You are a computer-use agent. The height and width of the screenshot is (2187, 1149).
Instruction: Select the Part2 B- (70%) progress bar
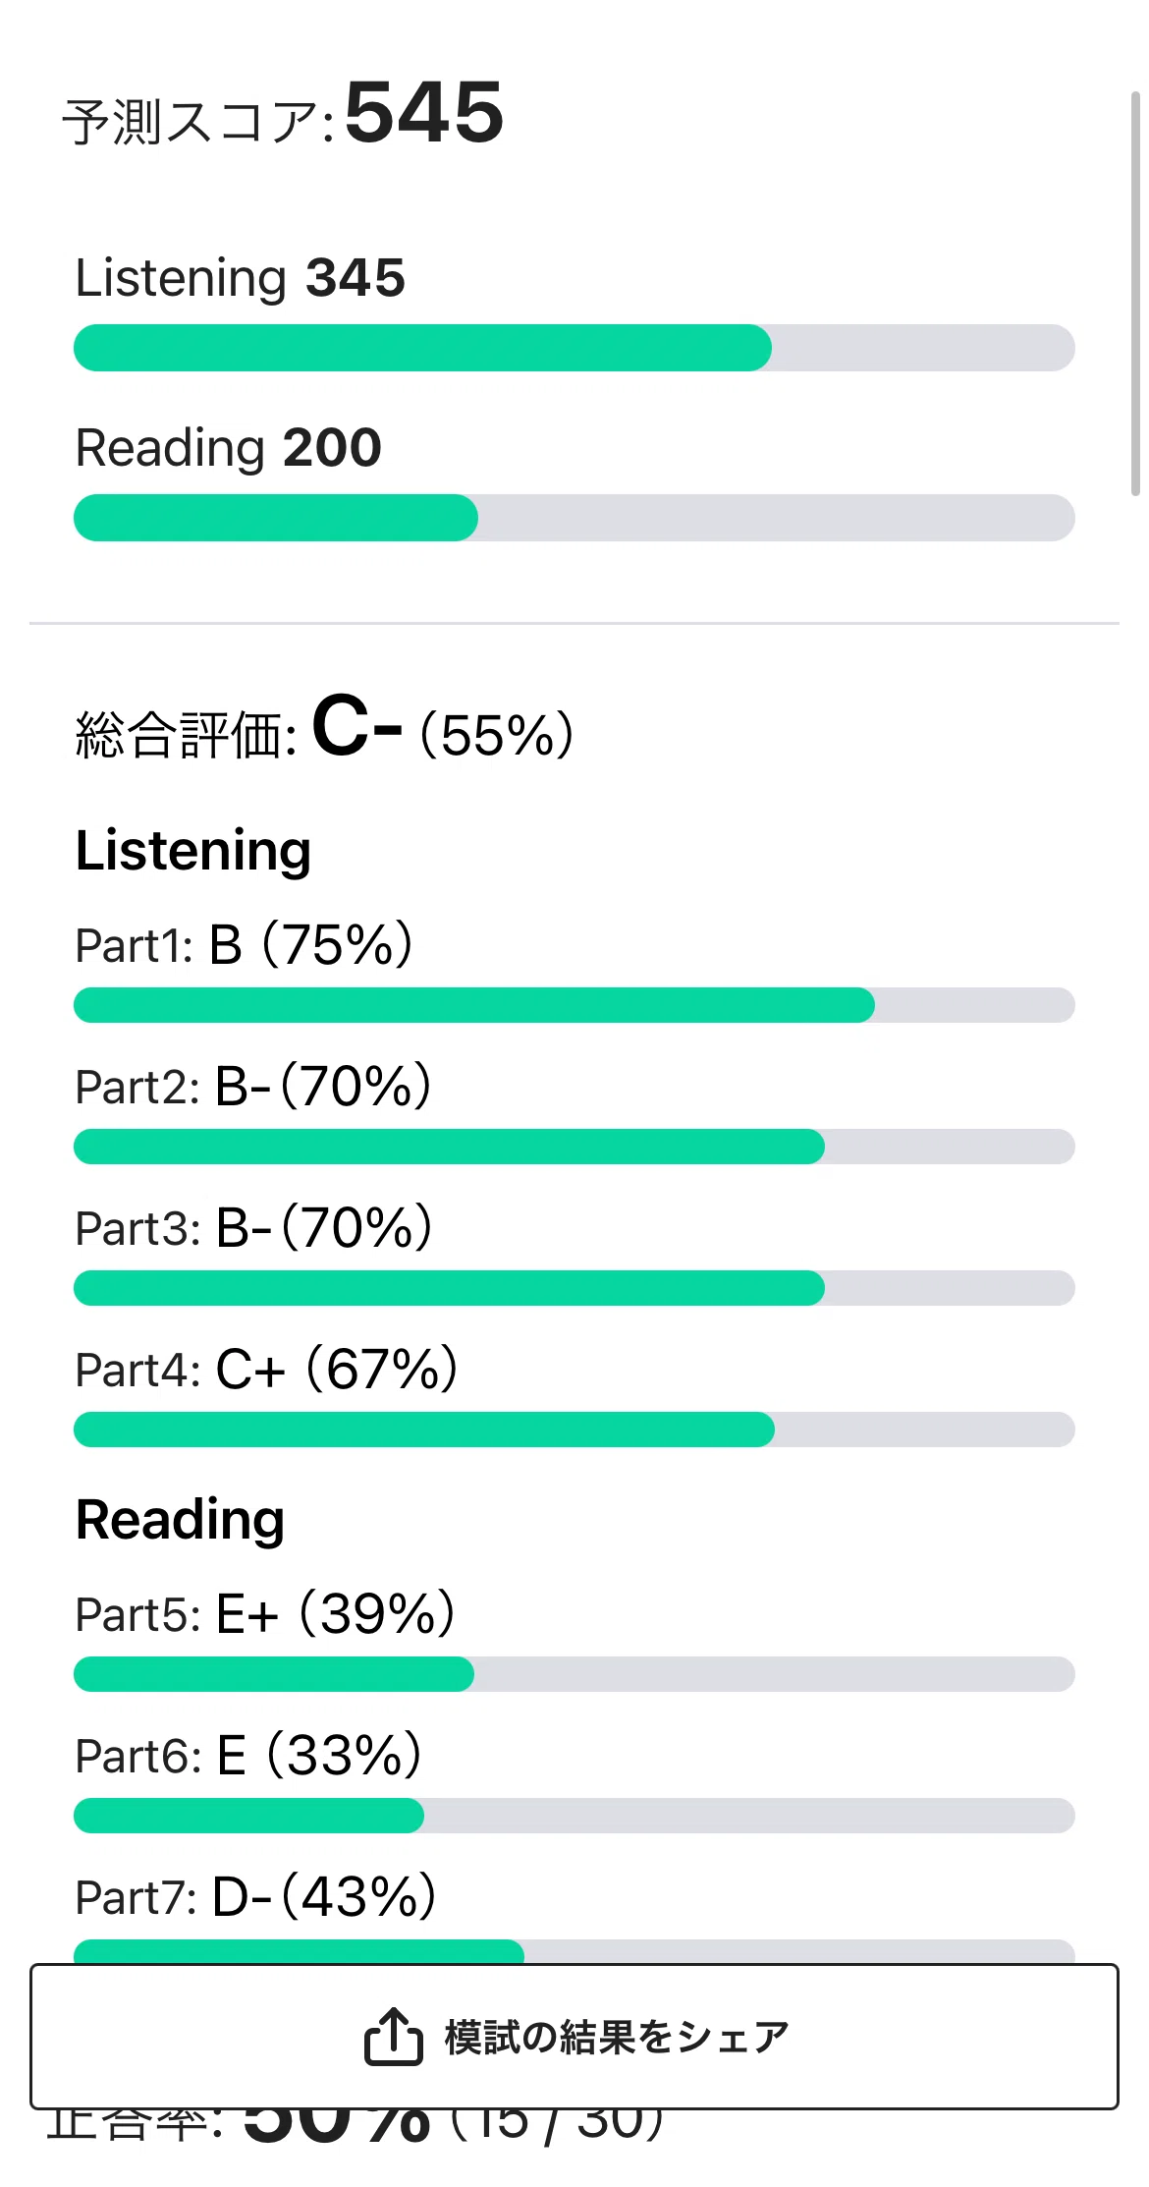pos(574,1147)
